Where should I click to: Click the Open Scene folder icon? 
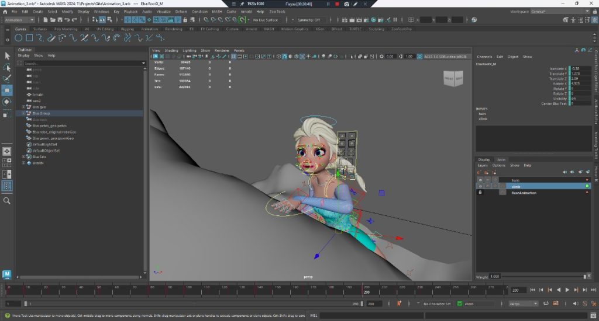pos(53,20)
